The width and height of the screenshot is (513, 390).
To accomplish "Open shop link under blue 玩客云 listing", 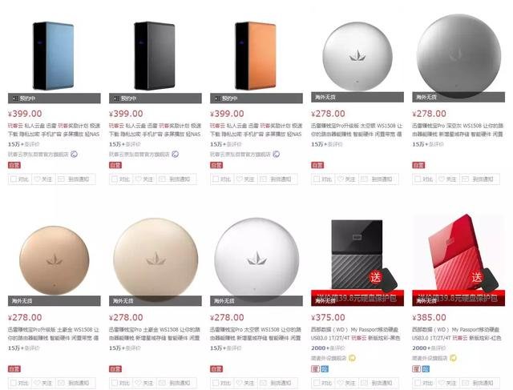I will [x=38, y=155].
